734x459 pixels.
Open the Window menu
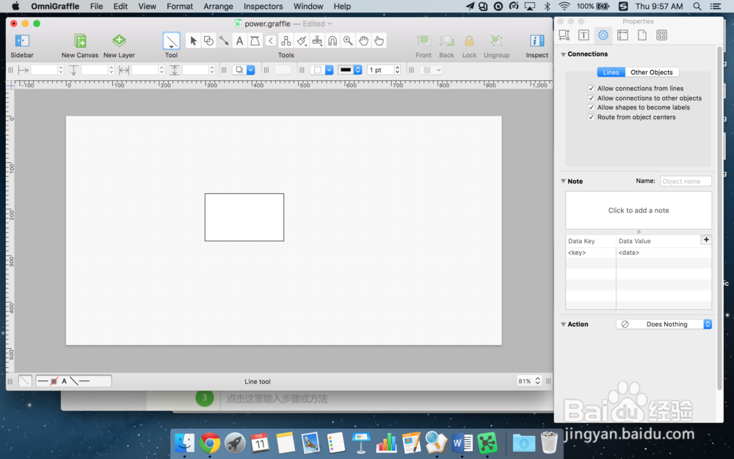coord(308,6)
